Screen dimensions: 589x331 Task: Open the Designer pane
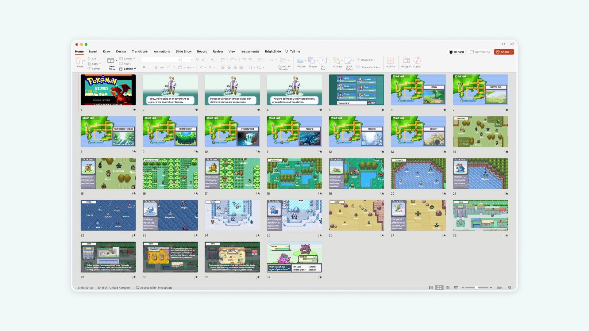pos(406,60)
